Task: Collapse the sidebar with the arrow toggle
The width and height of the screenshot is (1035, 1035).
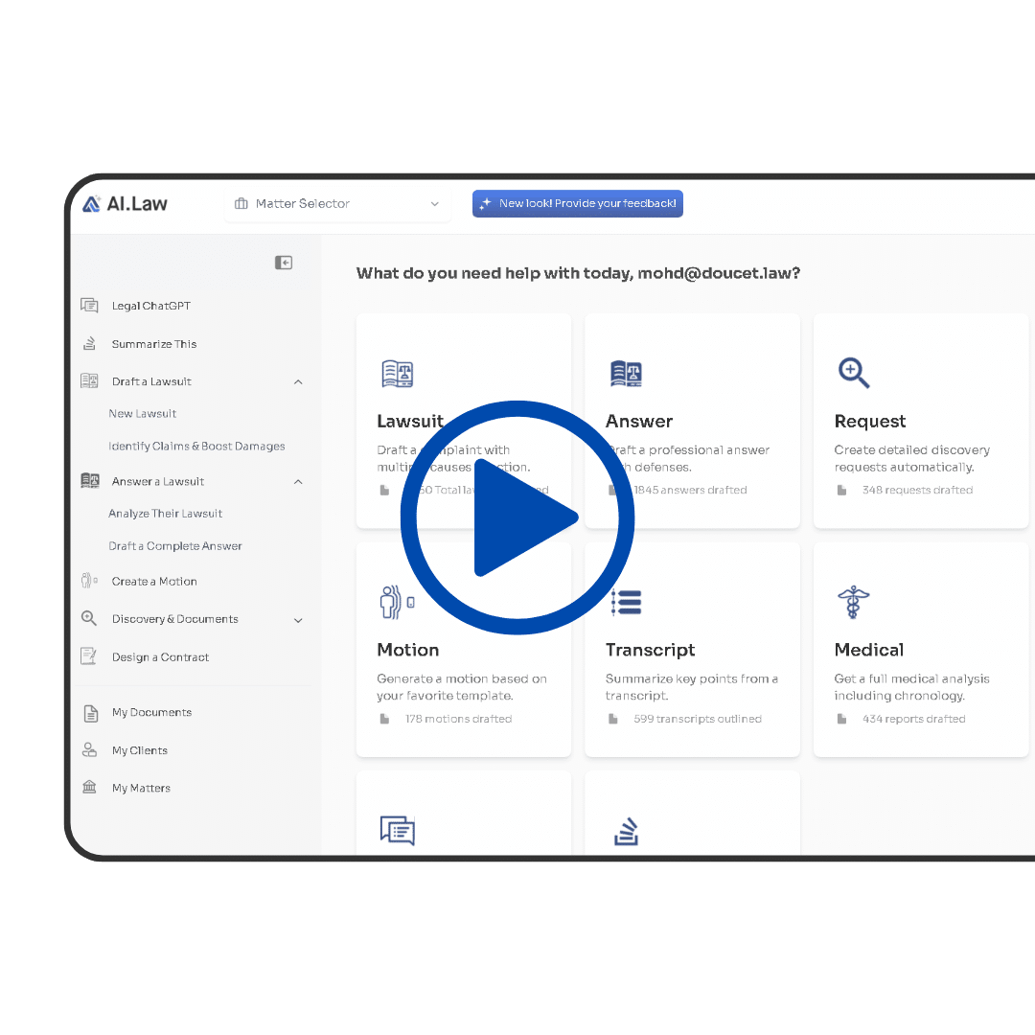Action: 284,262
